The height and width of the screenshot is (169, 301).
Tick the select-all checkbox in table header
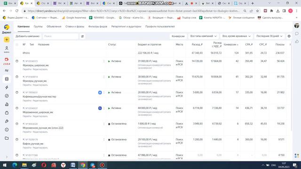pyautogui.click(x=17, y=45)
